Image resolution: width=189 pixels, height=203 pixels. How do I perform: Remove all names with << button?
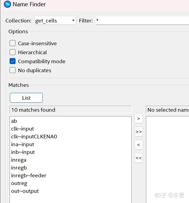pyautogui.click(x=139, y=158)
